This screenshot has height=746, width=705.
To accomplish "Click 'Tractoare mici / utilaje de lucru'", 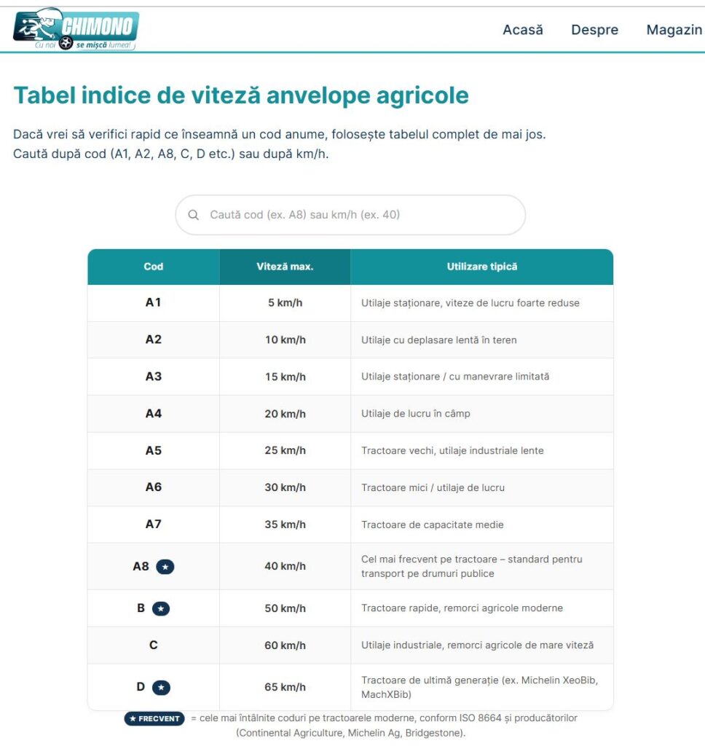I will click(x=433, y=487).
